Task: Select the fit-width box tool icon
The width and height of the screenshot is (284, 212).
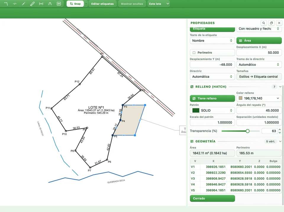Action: [59, 4]
